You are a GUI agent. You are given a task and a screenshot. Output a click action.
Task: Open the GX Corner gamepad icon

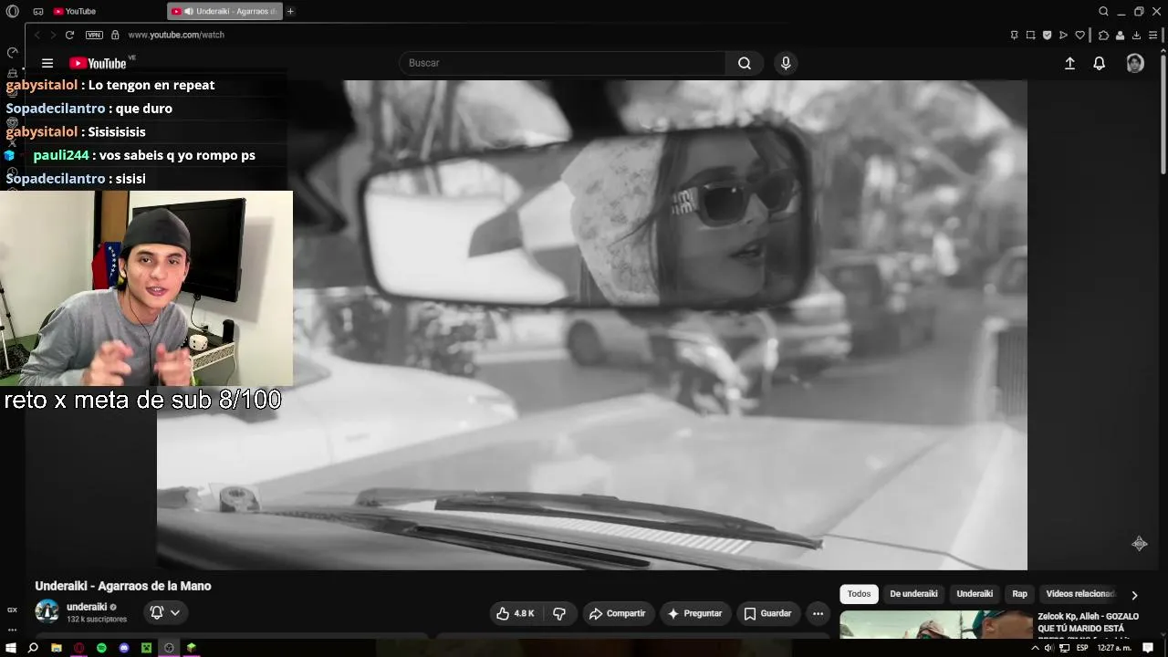tap(38, 12)
